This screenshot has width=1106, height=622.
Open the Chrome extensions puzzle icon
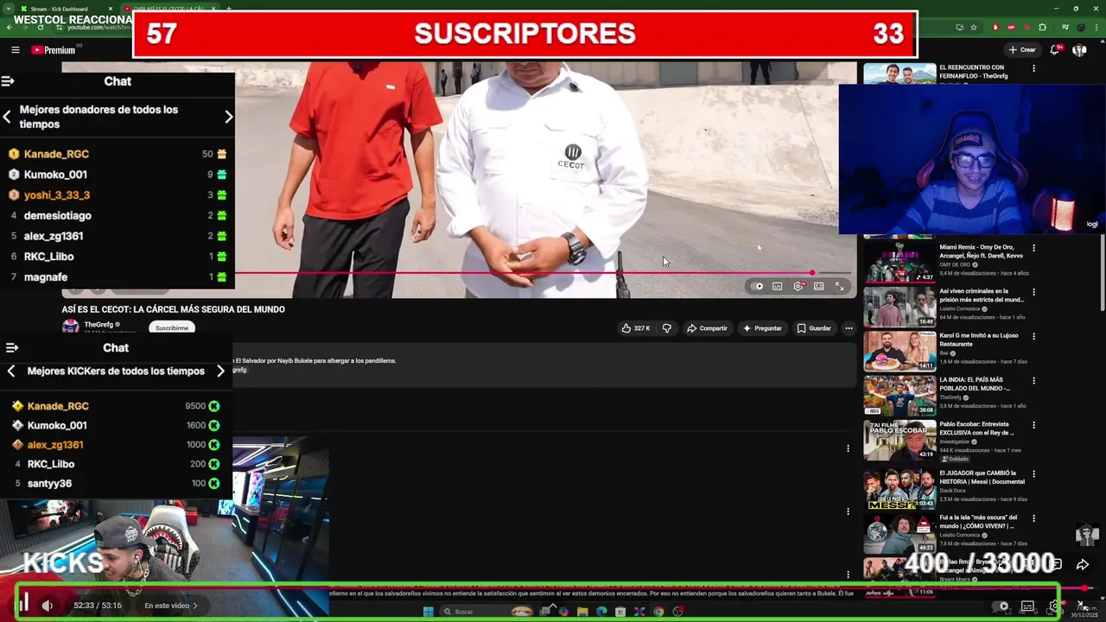click(x=1043, y=27)
